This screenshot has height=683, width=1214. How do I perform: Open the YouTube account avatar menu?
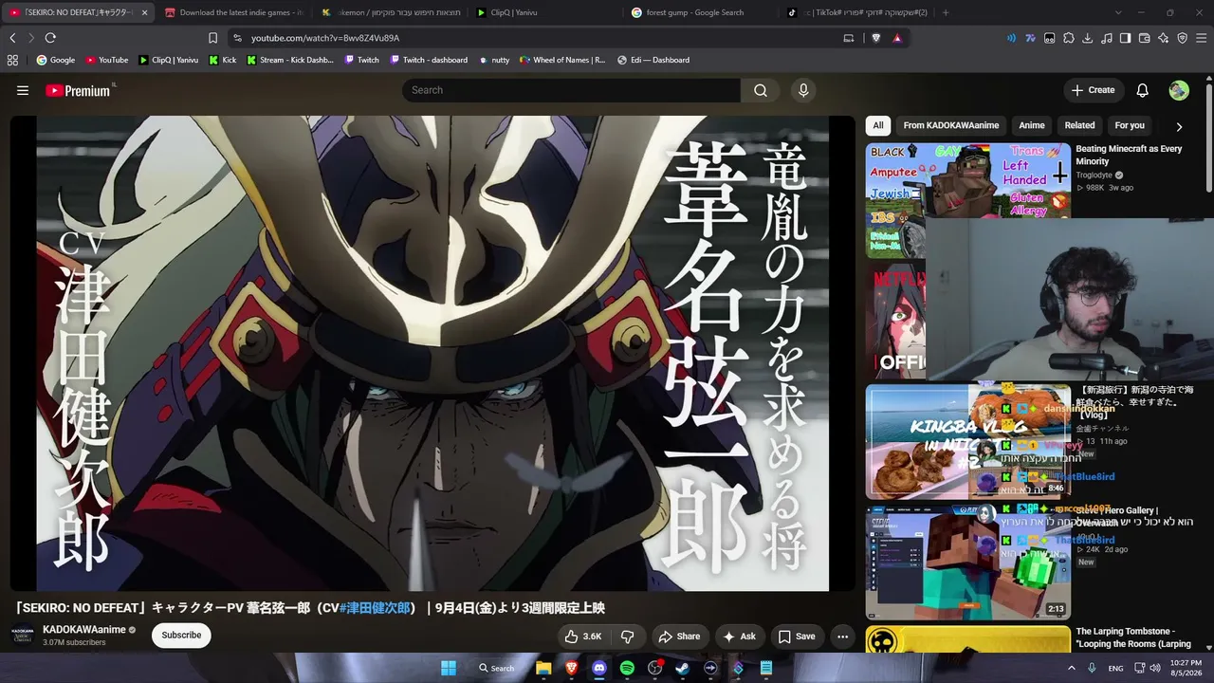(1179, 90)
